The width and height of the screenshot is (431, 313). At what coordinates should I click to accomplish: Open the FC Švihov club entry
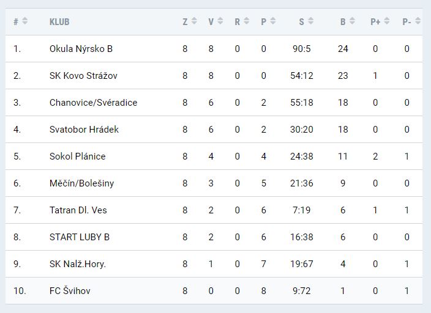pos(70,291)
